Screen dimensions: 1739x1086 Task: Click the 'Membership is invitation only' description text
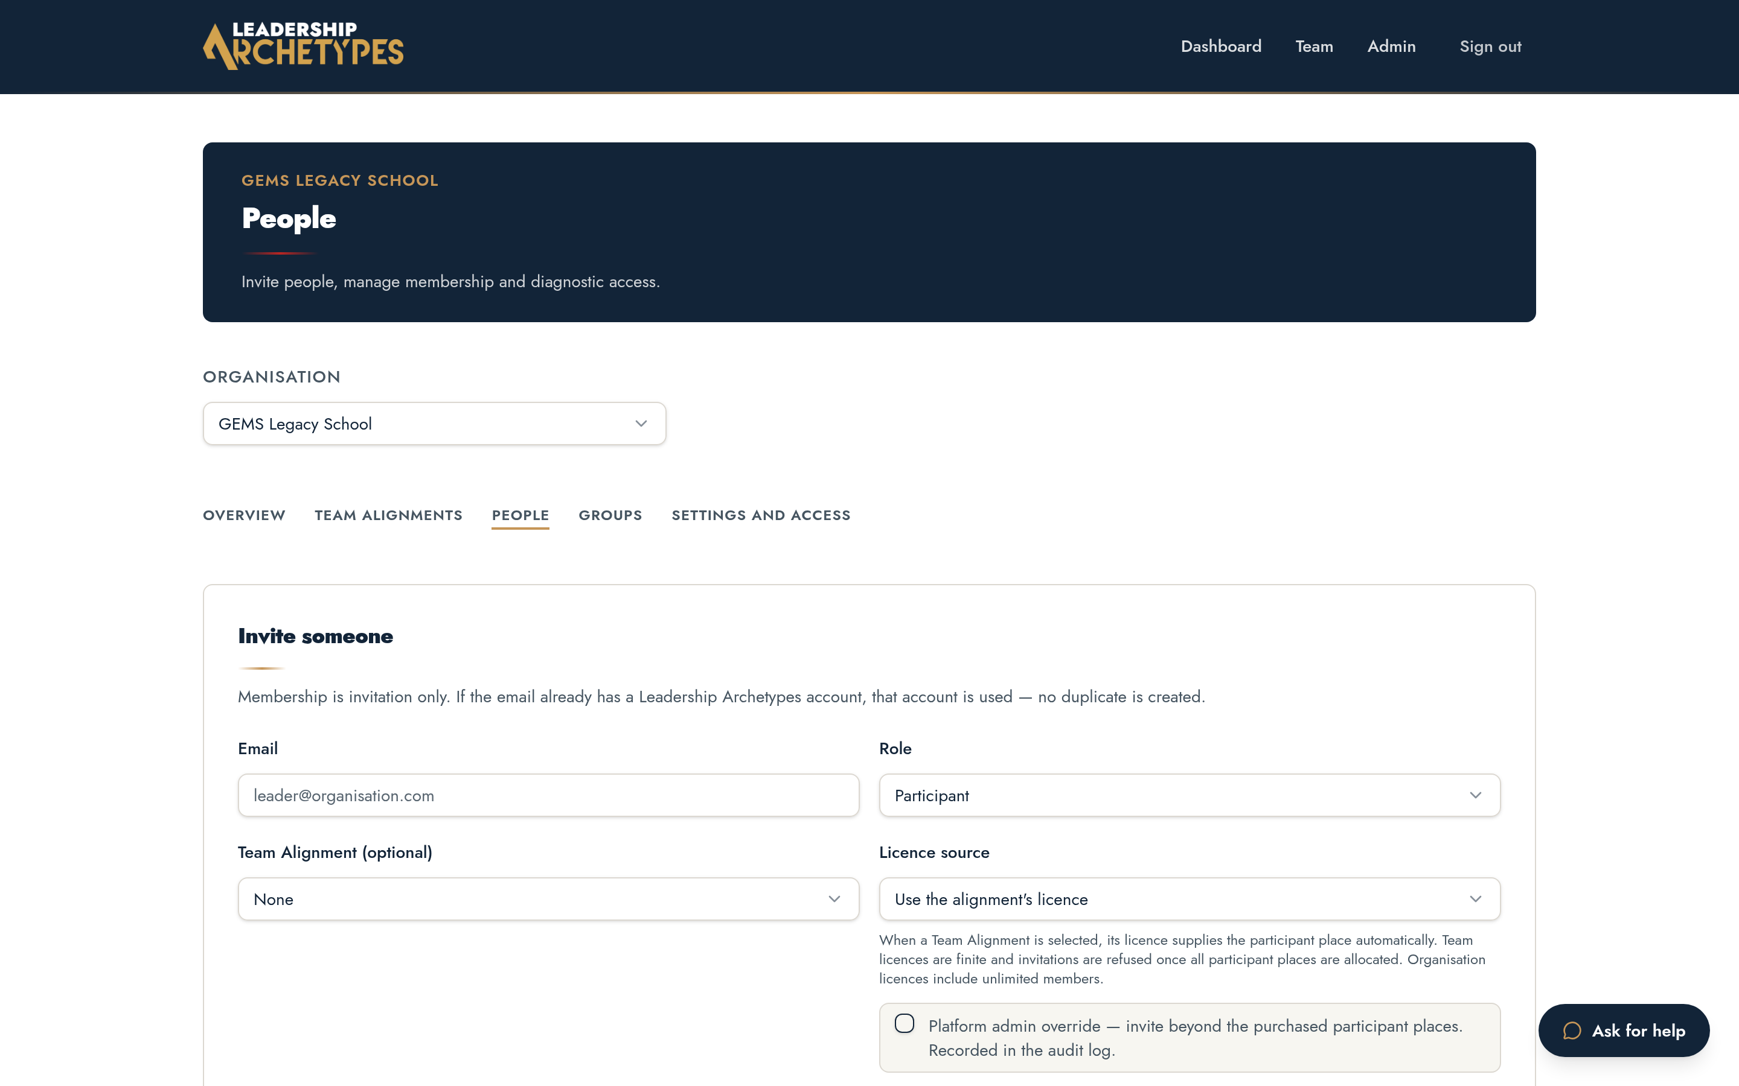pyautogui.click(x=721, y=697)
